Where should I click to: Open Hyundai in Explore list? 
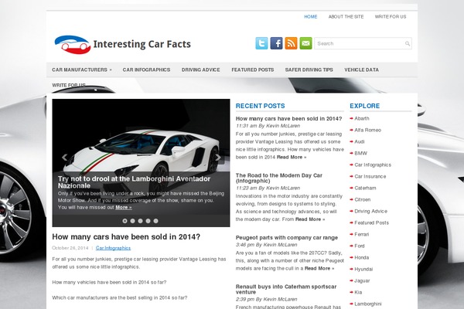click(x=363, y=269)
